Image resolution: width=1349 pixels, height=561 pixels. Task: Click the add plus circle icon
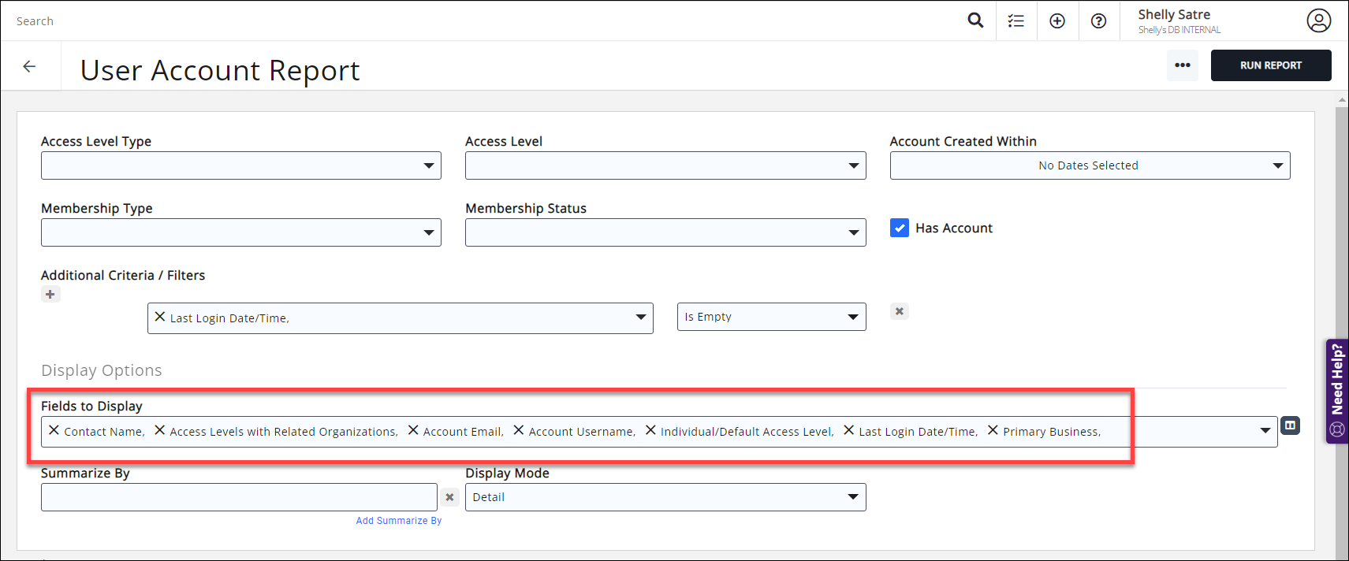coord(1057,21)
